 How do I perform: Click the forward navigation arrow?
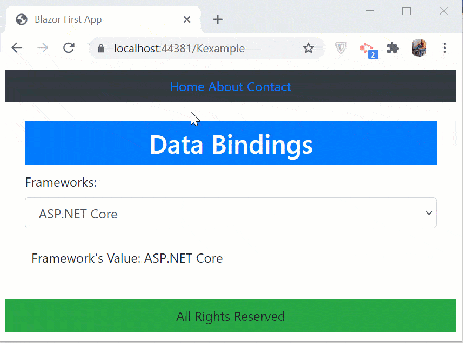pos(42,48)
